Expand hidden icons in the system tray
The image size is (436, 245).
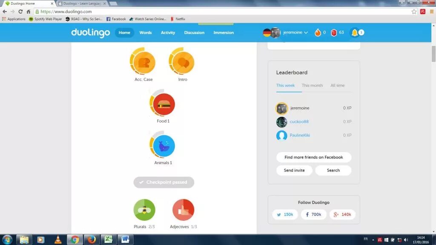pyautogui.click(x=373, y=239)
